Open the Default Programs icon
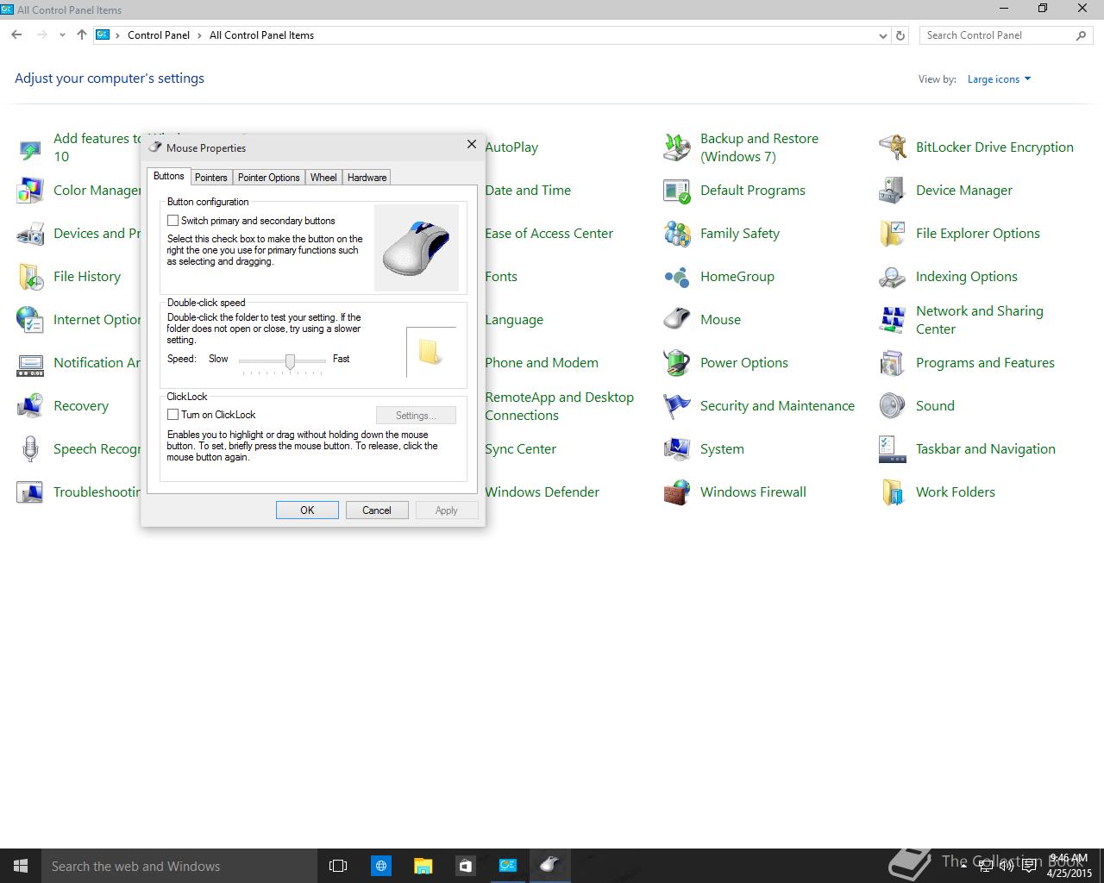 point(677,191)
